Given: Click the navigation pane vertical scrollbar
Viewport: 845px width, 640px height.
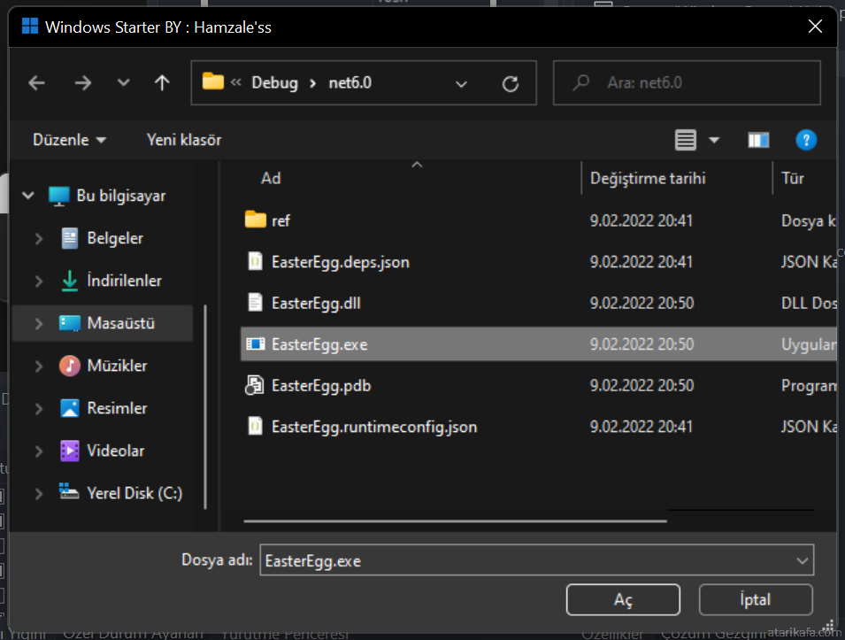Looking at the screenshot, I should coord(205,407).
